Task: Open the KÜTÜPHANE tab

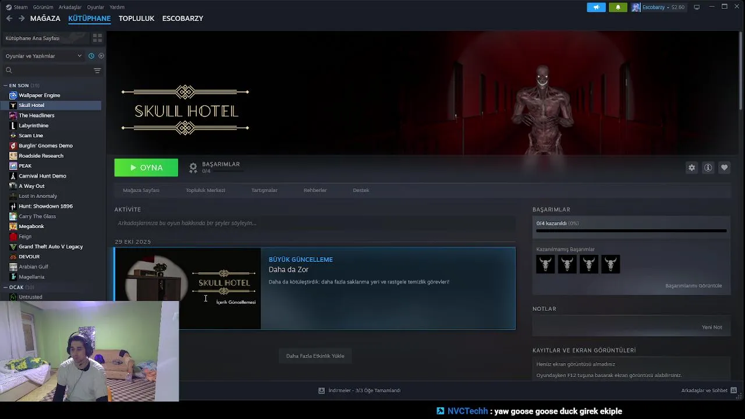Action: 89,19
